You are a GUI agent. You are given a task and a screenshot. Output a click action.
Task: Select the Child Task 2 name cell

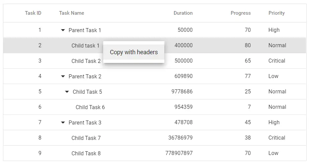pyautogui.click(x=86, y=61)
